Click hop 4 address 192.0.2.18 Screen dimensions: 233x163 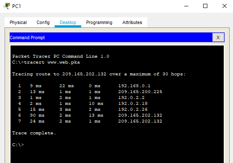pos(133,104)
